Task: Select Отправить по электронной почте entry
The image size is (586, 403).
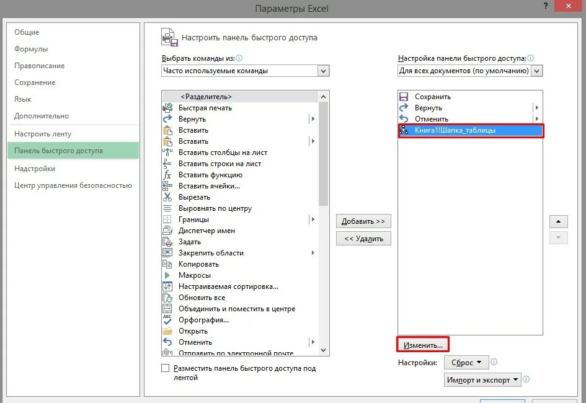Action: click(x=241, y=353)
